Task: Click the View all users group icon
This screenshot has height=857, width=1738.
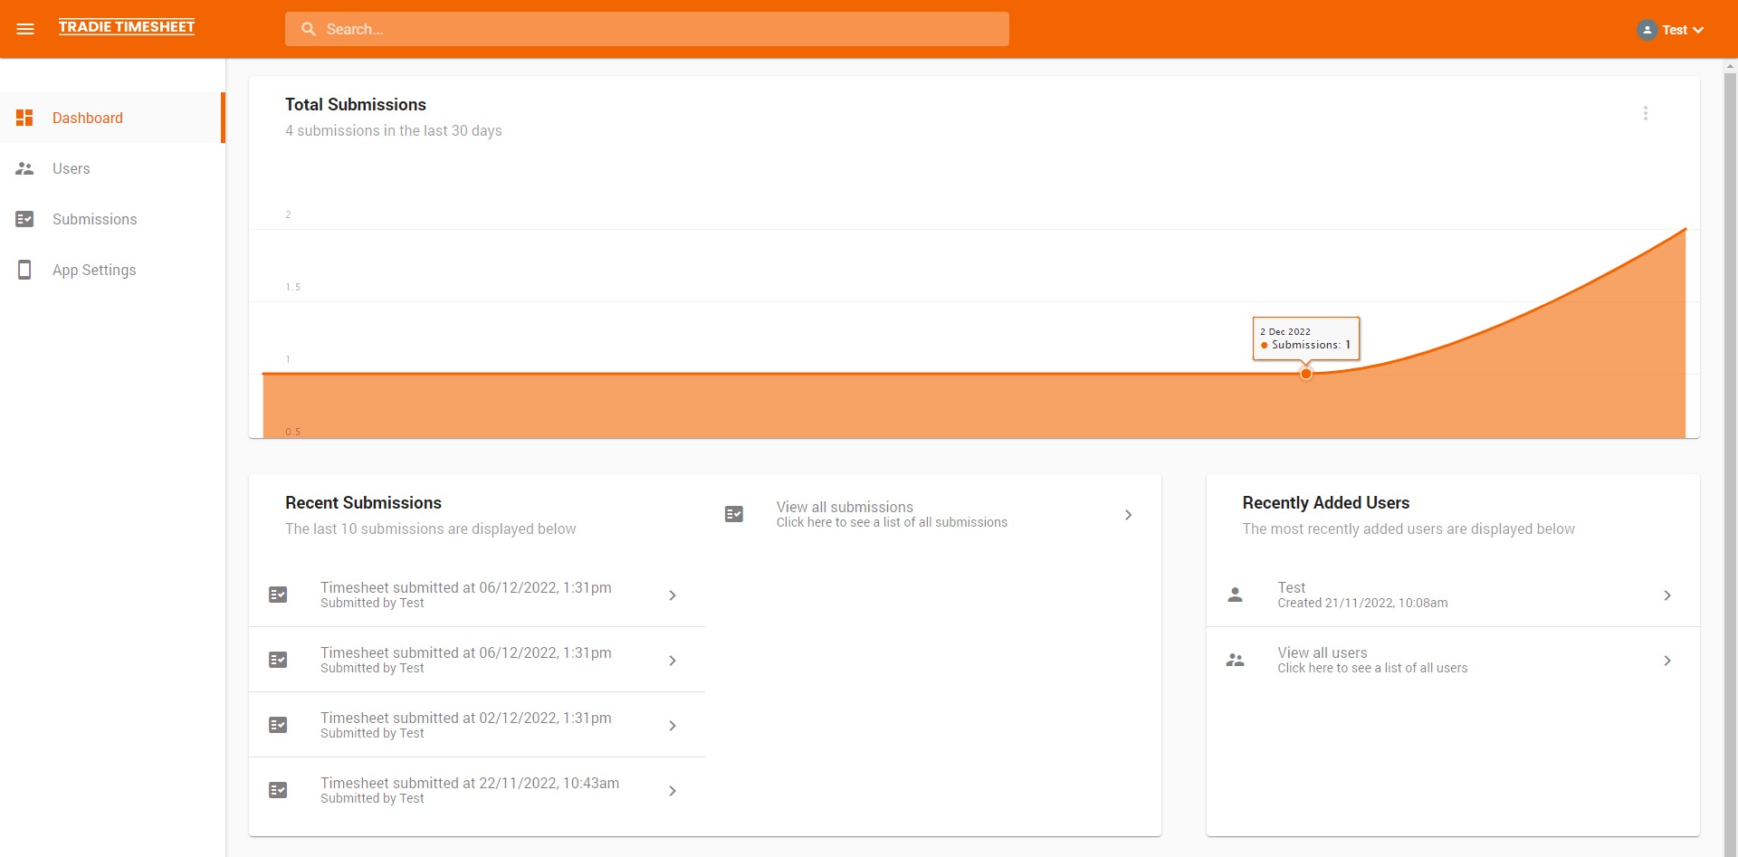Action: [1235, 661]
